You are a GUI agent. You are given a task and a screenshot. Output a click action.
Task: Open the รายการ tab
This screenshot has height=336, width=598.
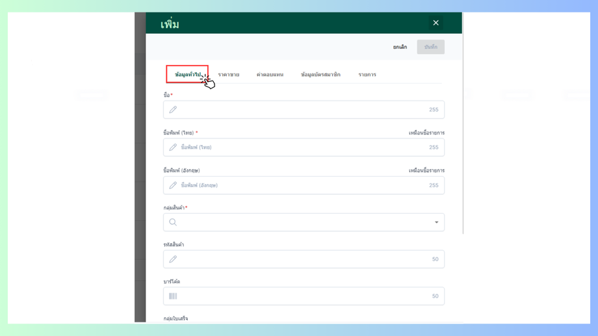pos(367,74)
